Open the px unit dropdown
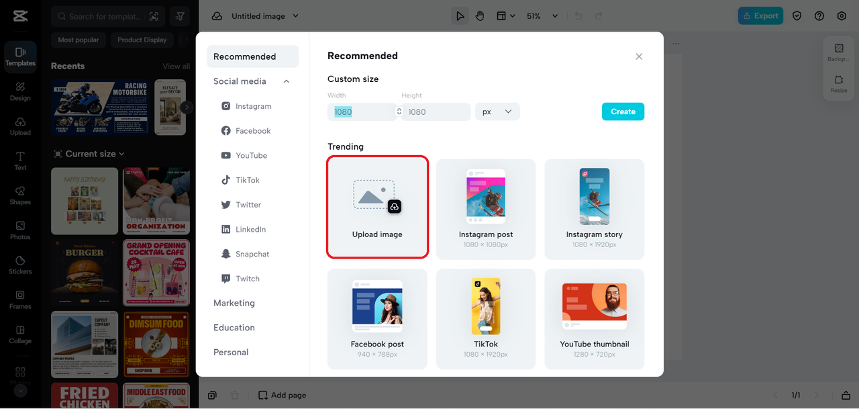The width and height of the screenshot is (859, 409). 497,111
